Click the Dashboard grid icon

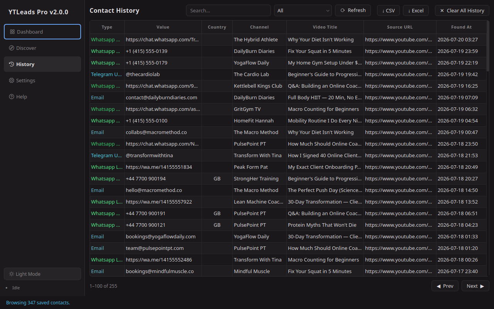[12, 32]
